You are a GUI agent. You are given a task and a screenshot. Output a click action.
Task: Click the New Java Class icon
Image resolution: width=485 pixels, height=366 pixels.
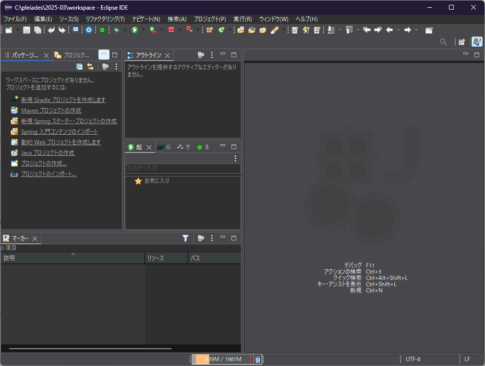click(x=221, y=30)
